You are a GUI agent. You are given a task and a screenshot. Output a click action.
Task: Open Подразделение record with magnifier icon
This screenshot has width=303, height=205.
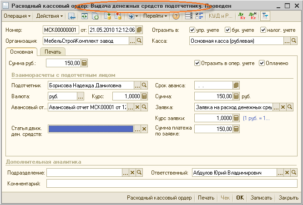pyautogui.click(x=139, y=173)
